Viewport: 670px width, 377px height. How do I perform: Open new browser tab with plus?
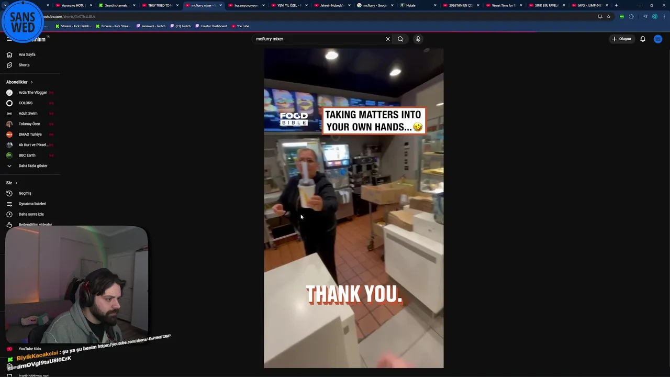click(x=616, y=5)
